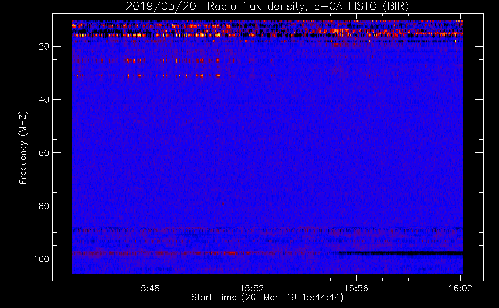
Task: Click the date '2019/03/20' in the title
Action: pyautogui.click(x=161, y=6)
